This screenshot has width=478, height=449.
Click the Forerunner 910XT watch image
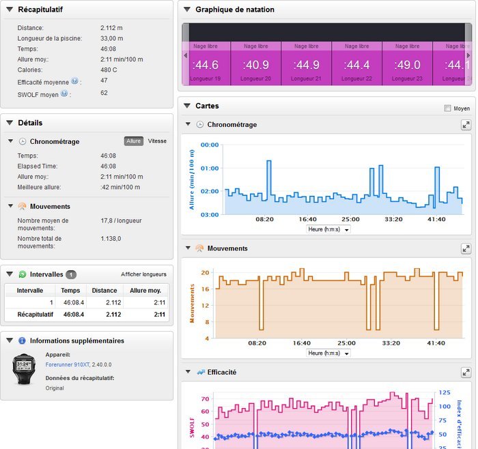pyautogui.click(x=24, y=369)
